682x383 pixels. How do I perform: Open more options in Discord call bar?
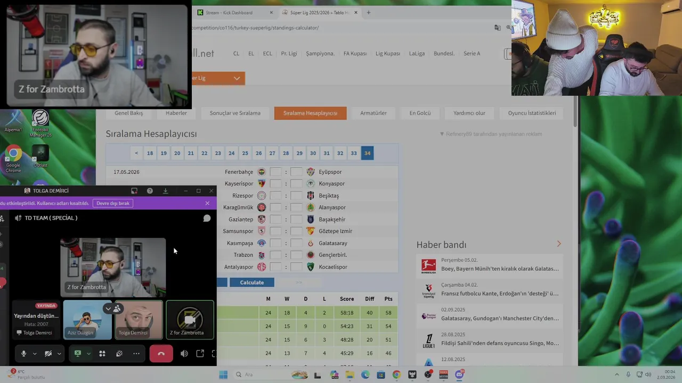pyautogui.click(x=136, y=354)
